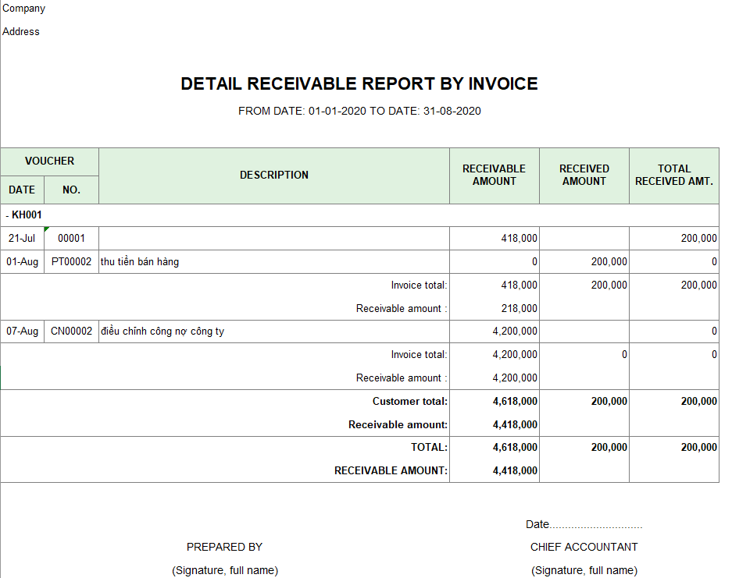Image resolution: width=732 pixels, height=578 pixels.
Task: Click the RECEIVABLE AMOUNT column header
Action: (494, 176)
